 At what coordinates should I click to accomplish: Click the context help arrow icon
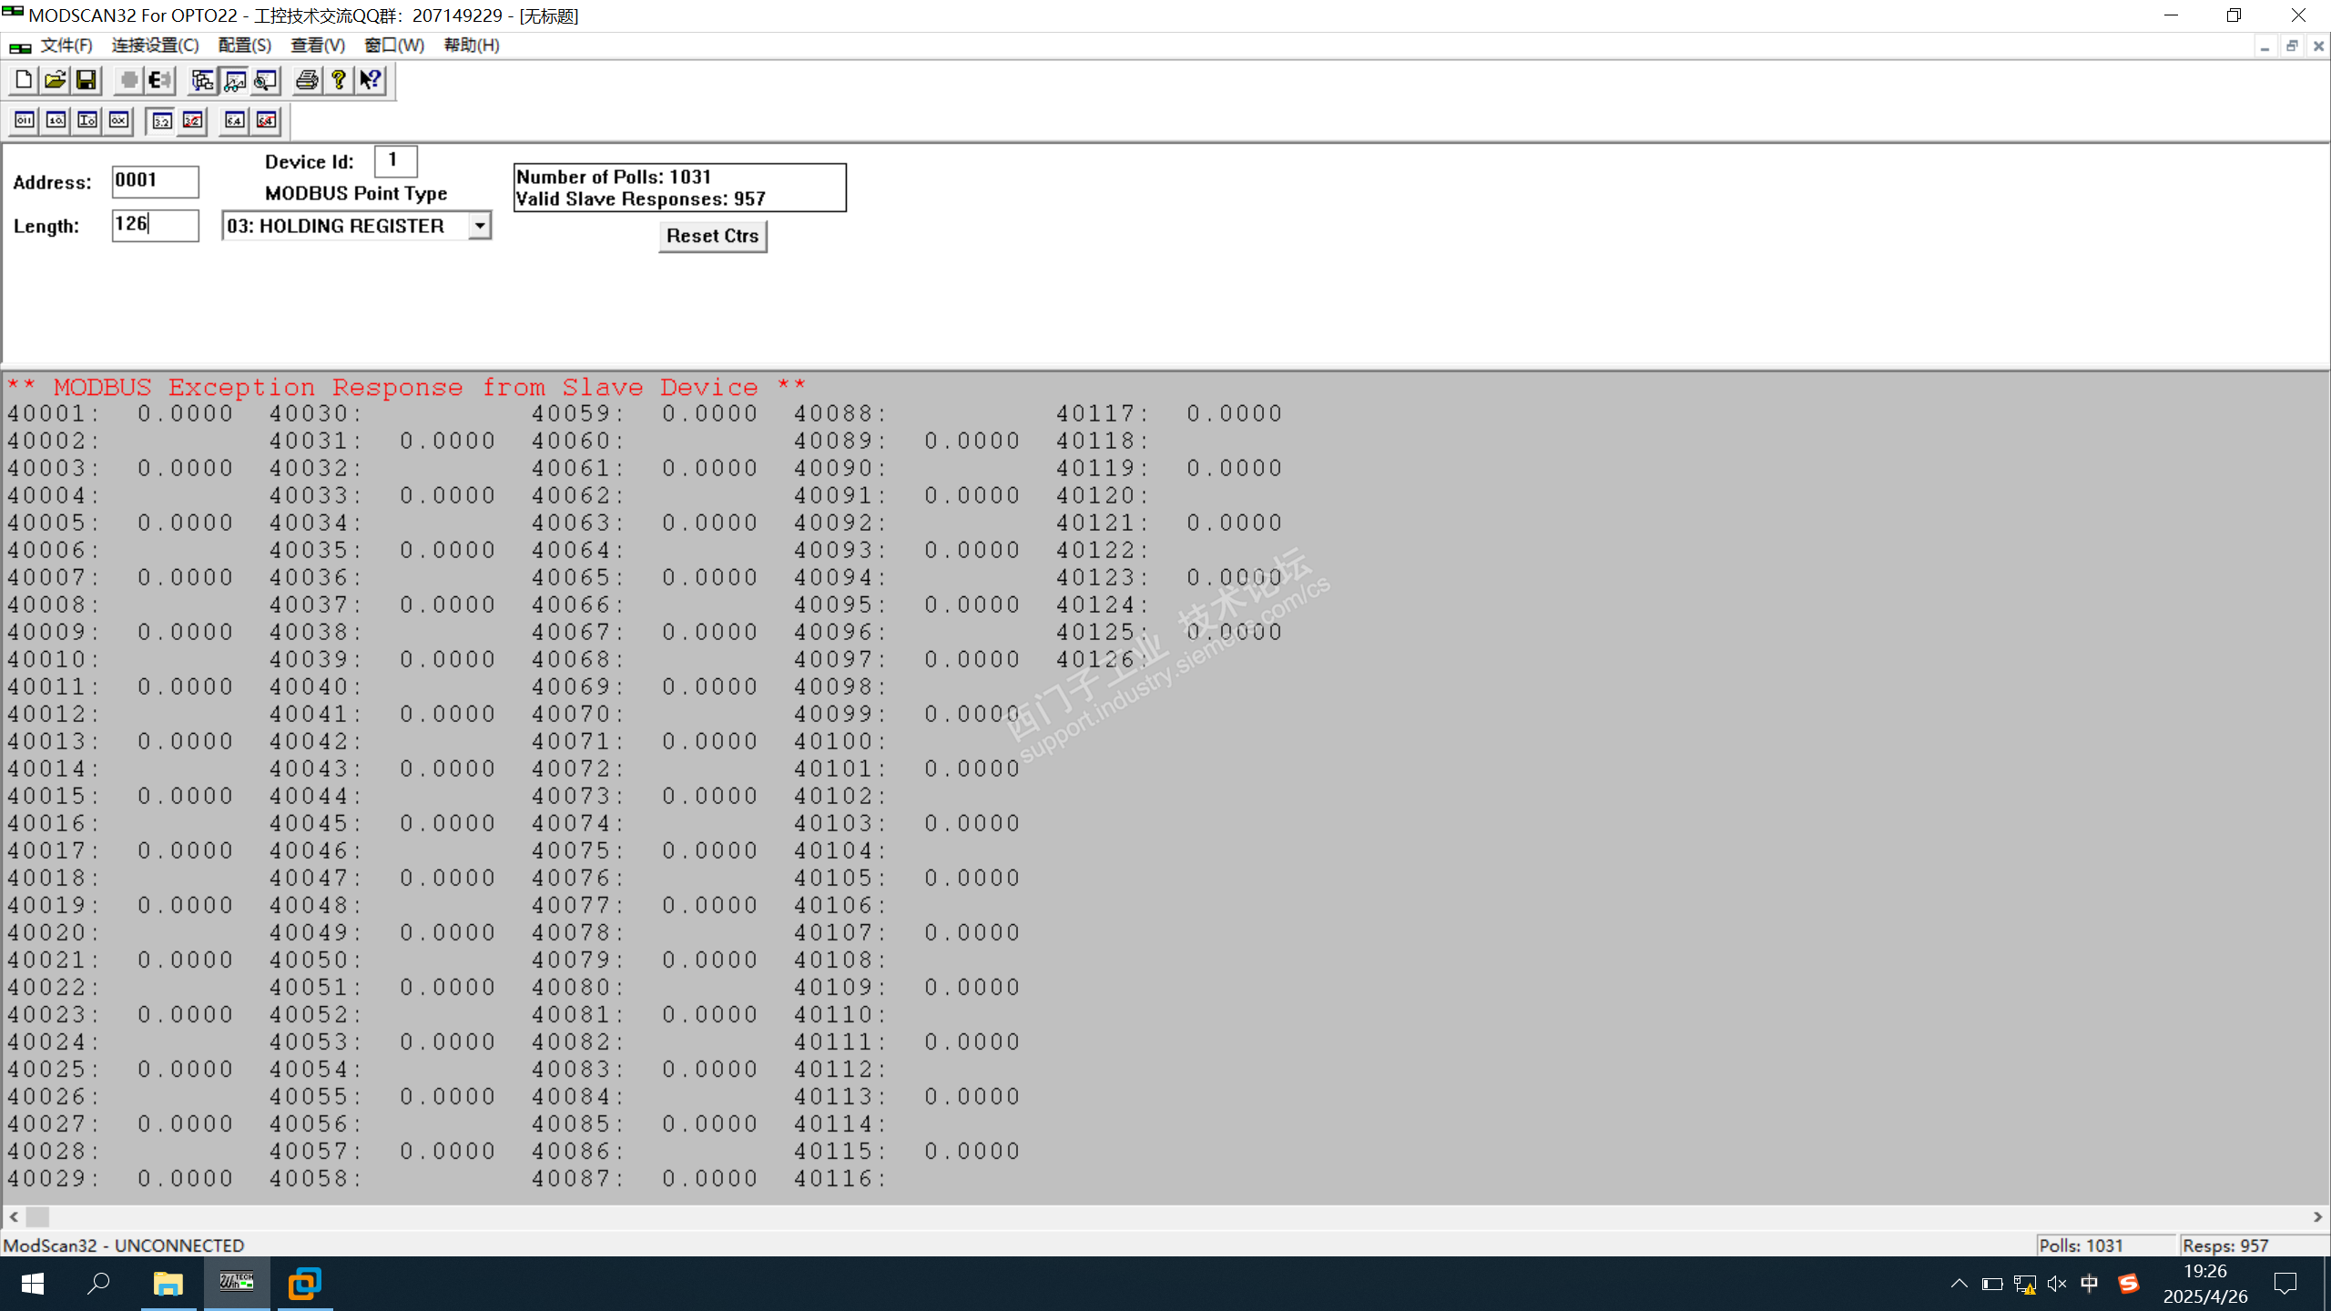tap(370, 80)
